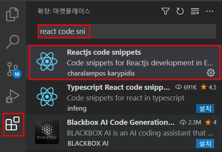Click the 'react code sni' search box
Screen dimensions: 222x152
(127, 32)
